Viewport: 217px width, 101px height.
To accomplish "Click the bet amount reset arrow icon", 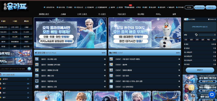I will [196, 35].
